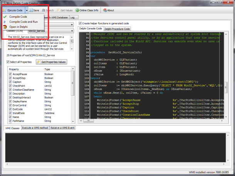Open the About dialog
Image resolution: width=235 pixels, height=176 pixels.
[108, 10]
